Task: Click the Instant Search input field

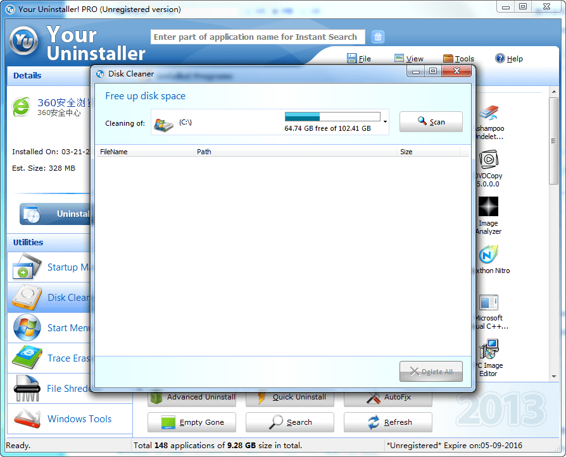Action: (x=258, y=37)
